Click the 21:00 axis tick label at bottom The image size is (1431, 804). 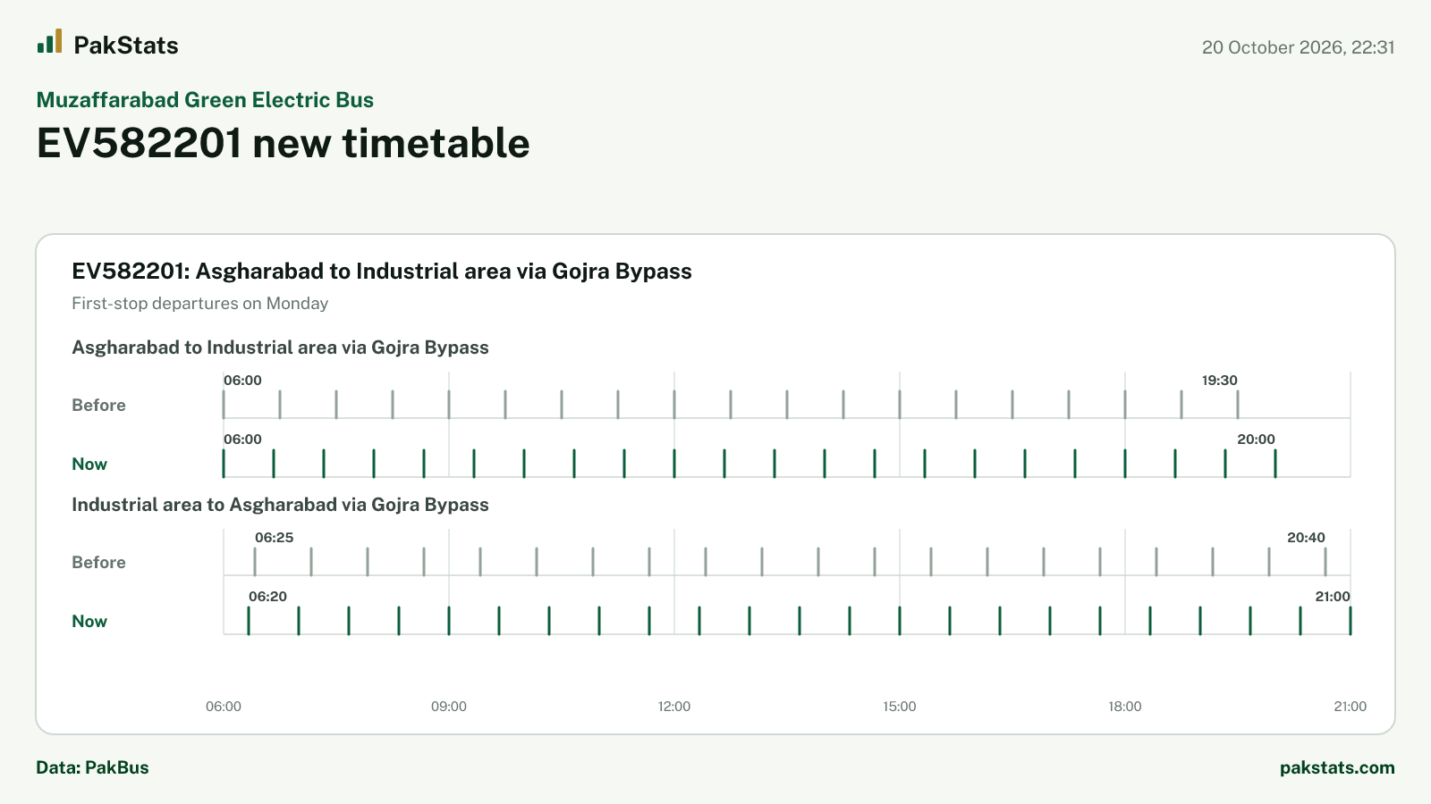pyautogui.click(x=1351, y=707)
